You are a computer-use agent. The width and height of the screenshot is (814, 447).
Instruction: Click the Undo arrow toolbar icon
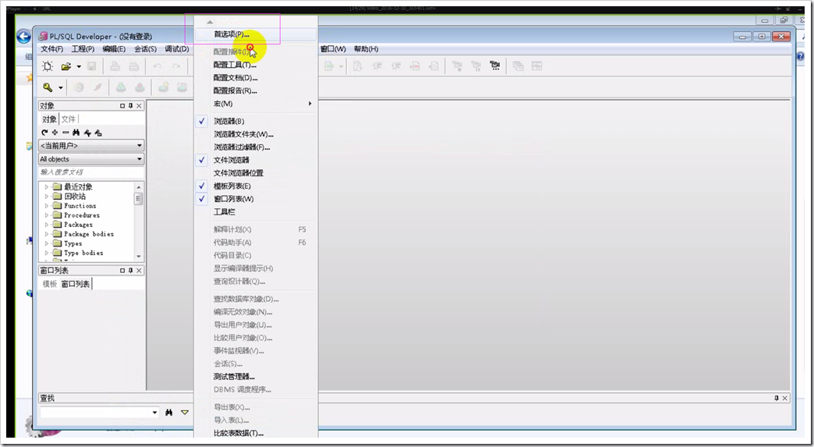tap(157, 66)
